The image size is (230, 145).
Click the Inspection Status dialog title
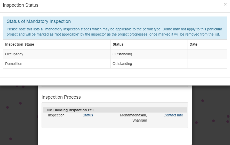(x=21, y=5)
